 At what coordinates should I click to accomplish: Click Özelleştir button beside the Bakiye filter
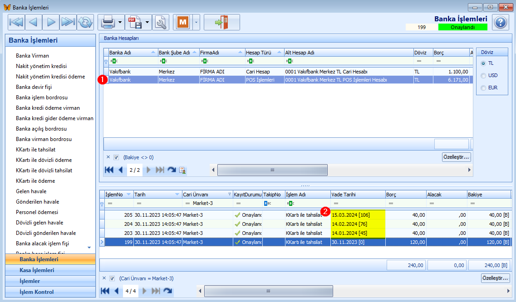point(456,157)
